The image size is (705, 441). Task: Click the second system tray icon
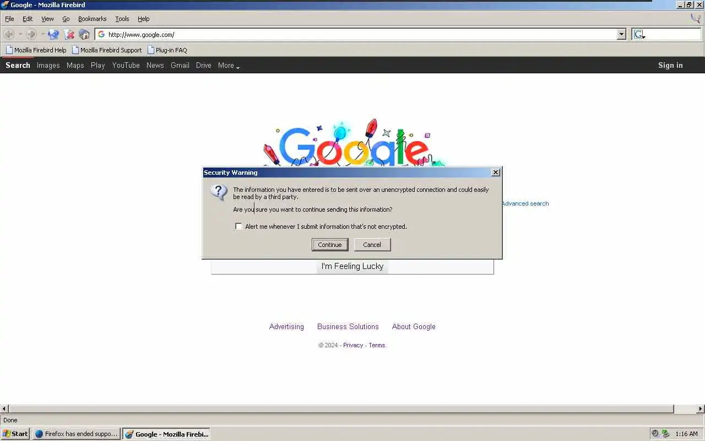tap(665, 434)
